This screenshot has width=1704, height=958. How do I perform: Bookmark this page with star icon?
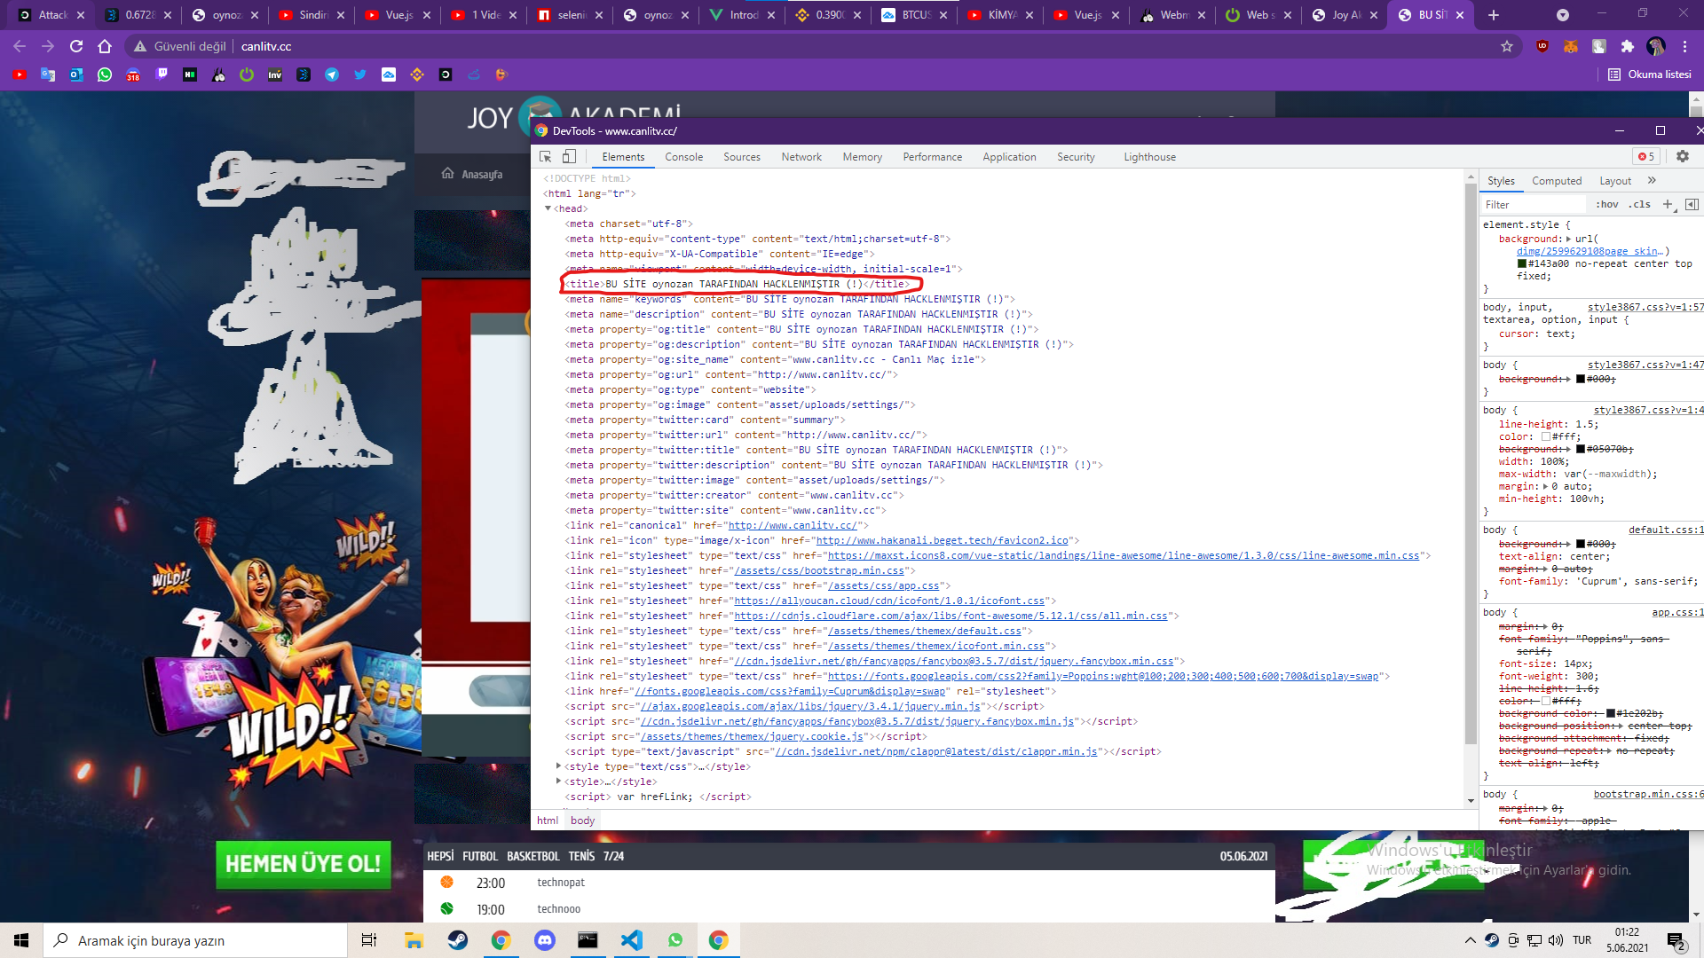(1507, 46)
